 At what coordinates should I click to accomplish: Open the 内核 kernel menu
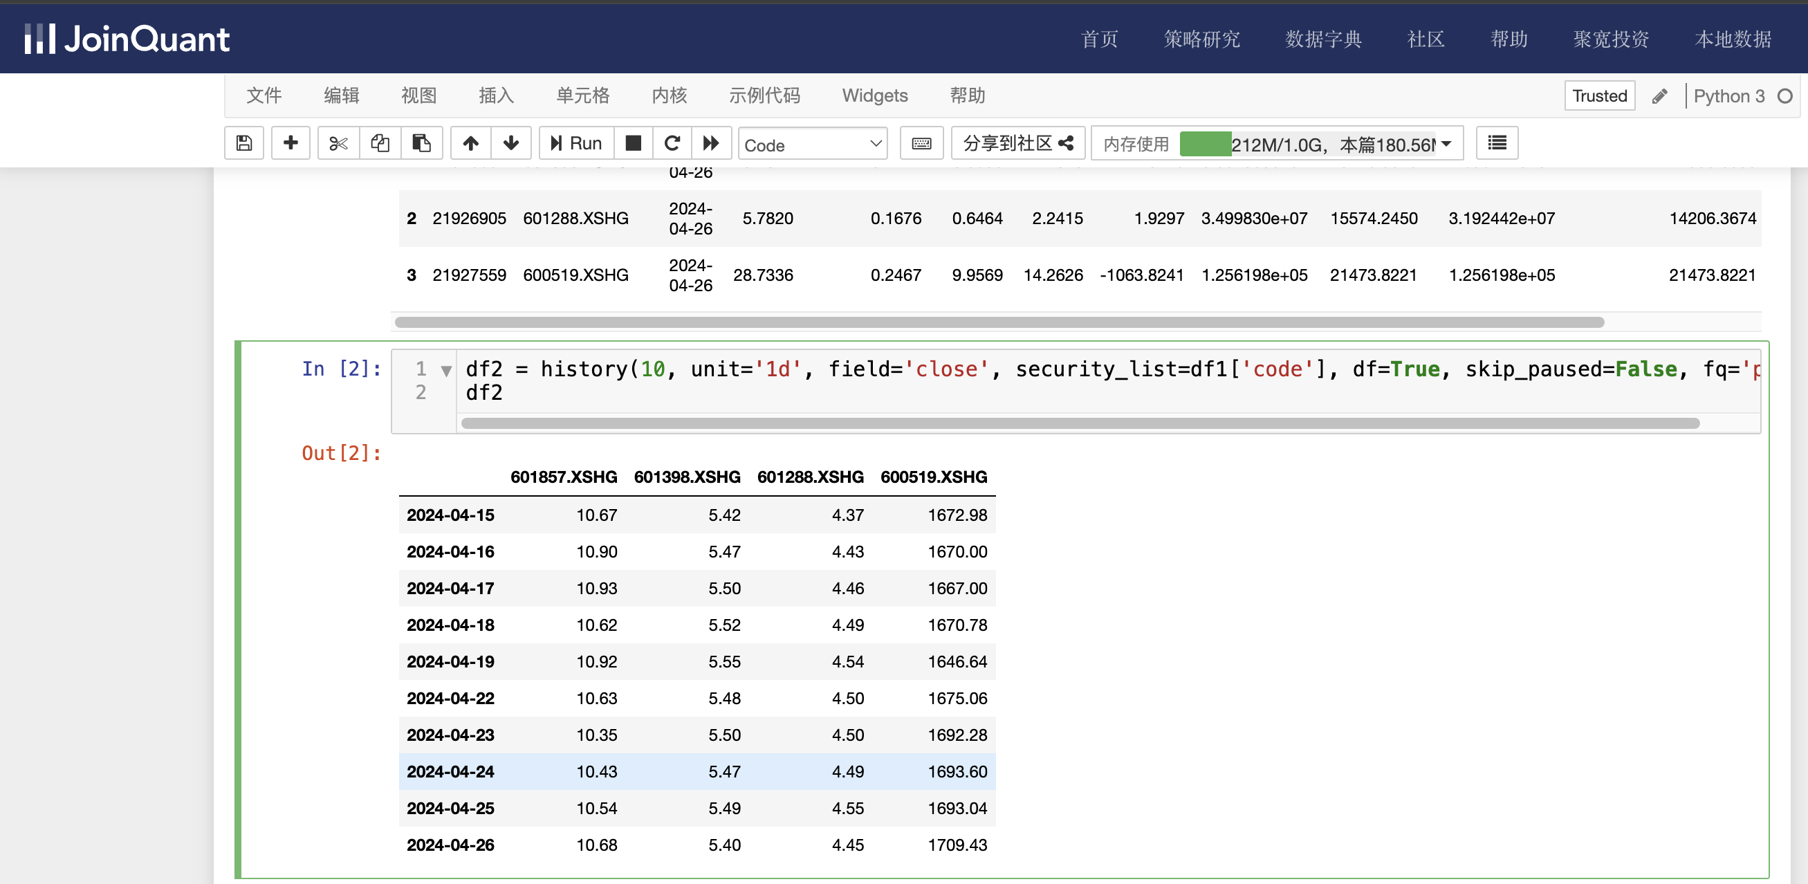point(668,95)
